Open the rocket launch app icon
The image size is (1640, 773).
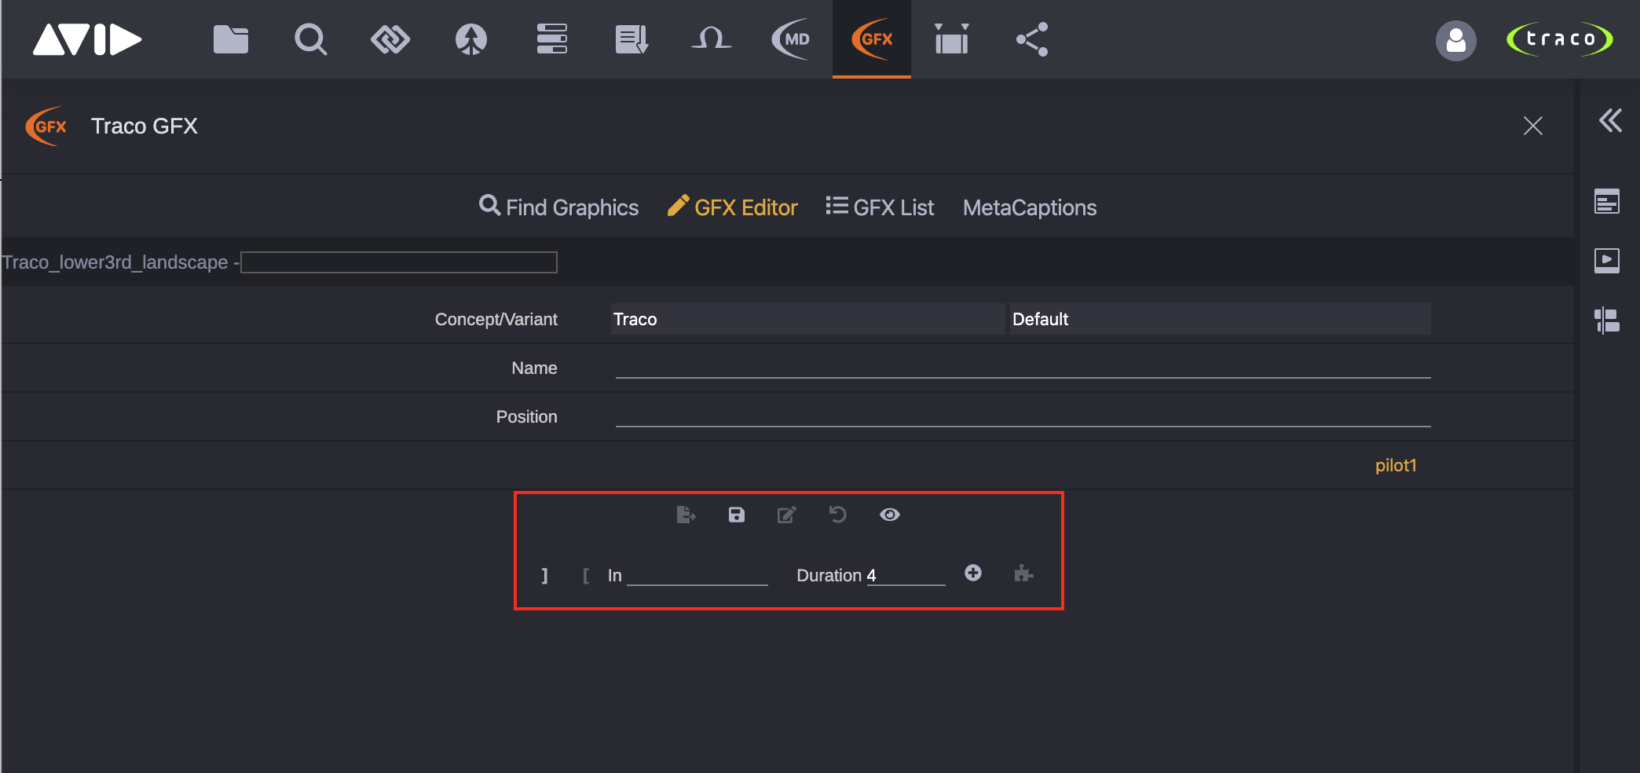(x=471, y=39)
